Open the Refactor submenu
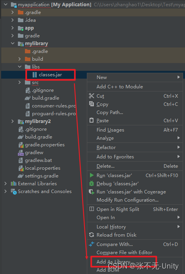This screenshot has height=274, width=185. click(135, 147)
